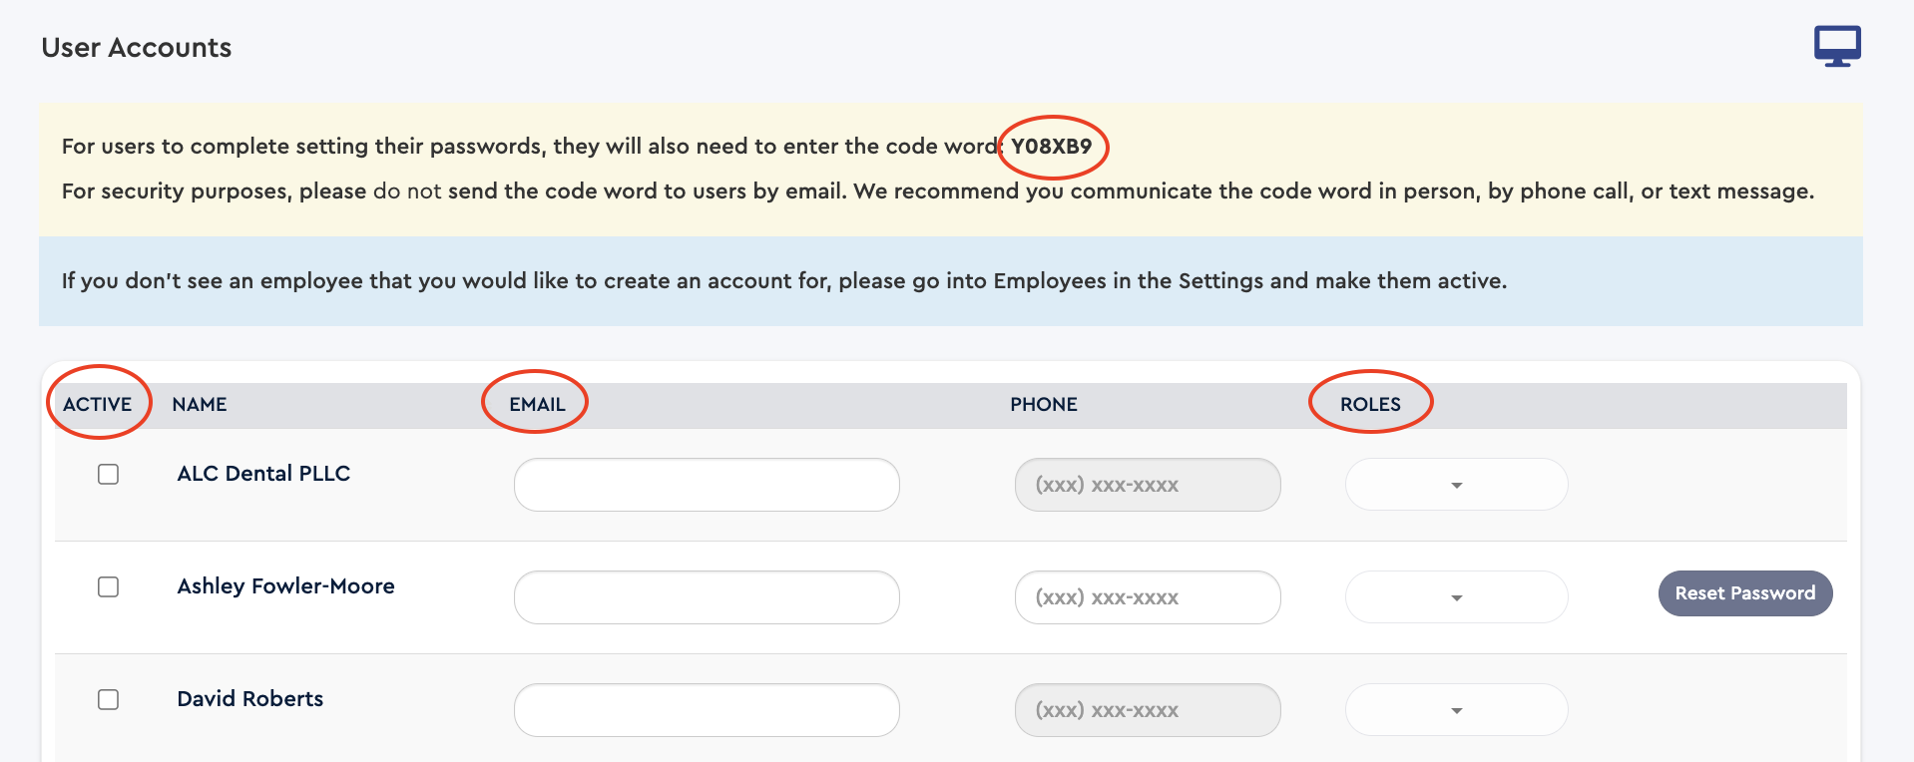
Task: Click Ashley Fowler-Moore's email input
Action: tap(707, 597)
